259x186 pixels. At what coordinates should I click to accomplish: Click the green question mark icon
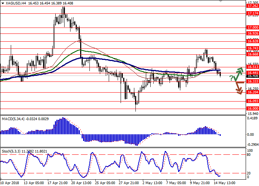(x=231, y=78)
